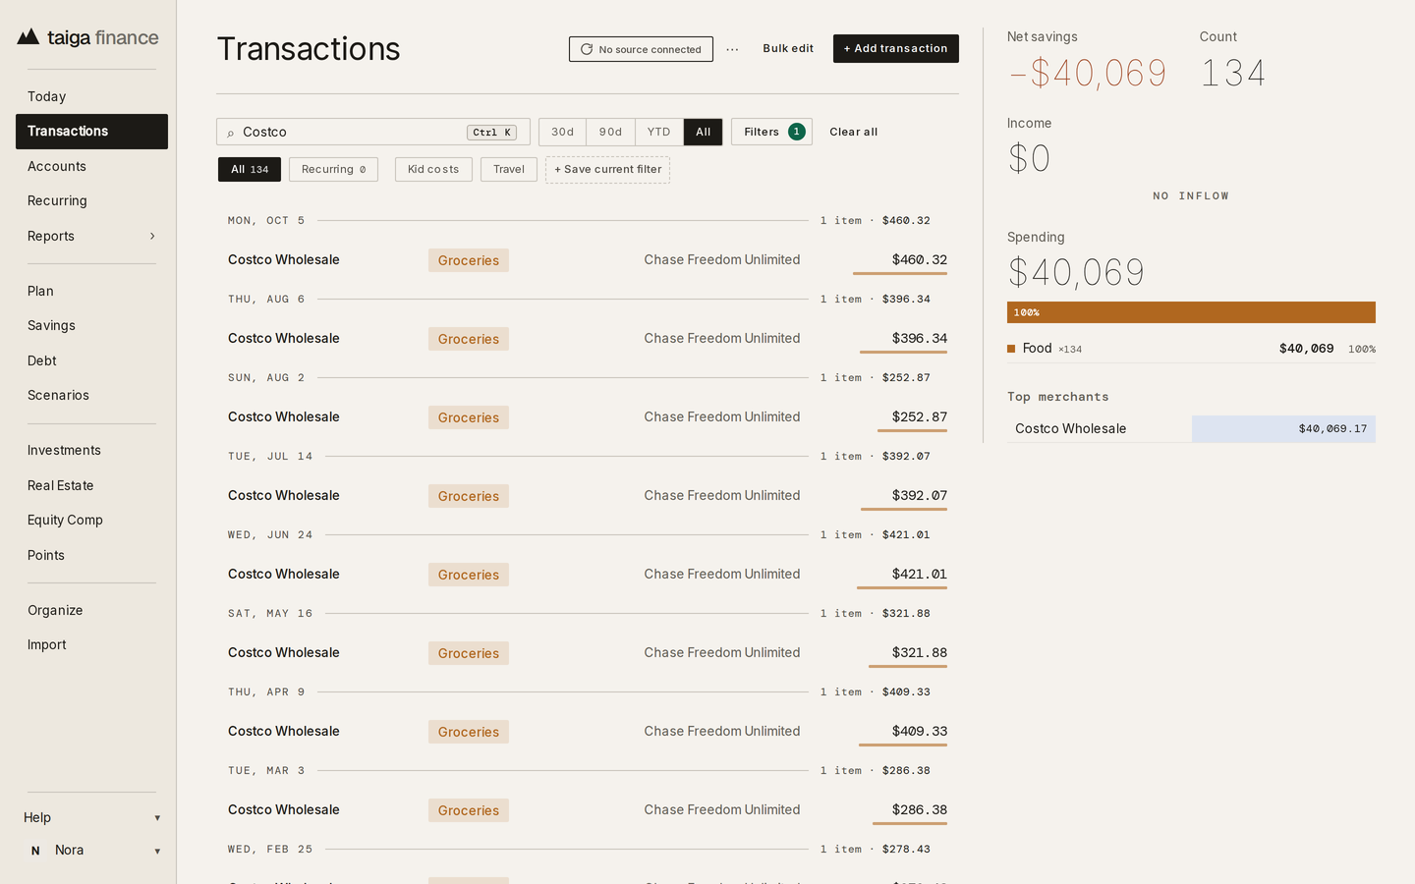Click the Add transaction button
The image size is (1415, 884).
[895, 48]
